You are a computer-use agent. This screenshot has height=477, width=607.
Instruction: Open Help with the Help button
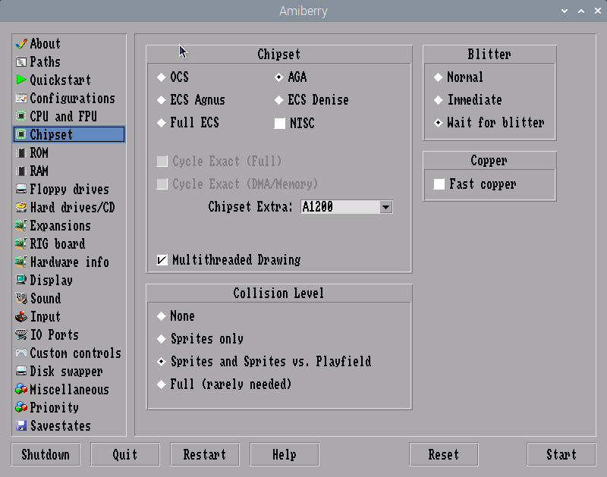(x=285, y=454)
